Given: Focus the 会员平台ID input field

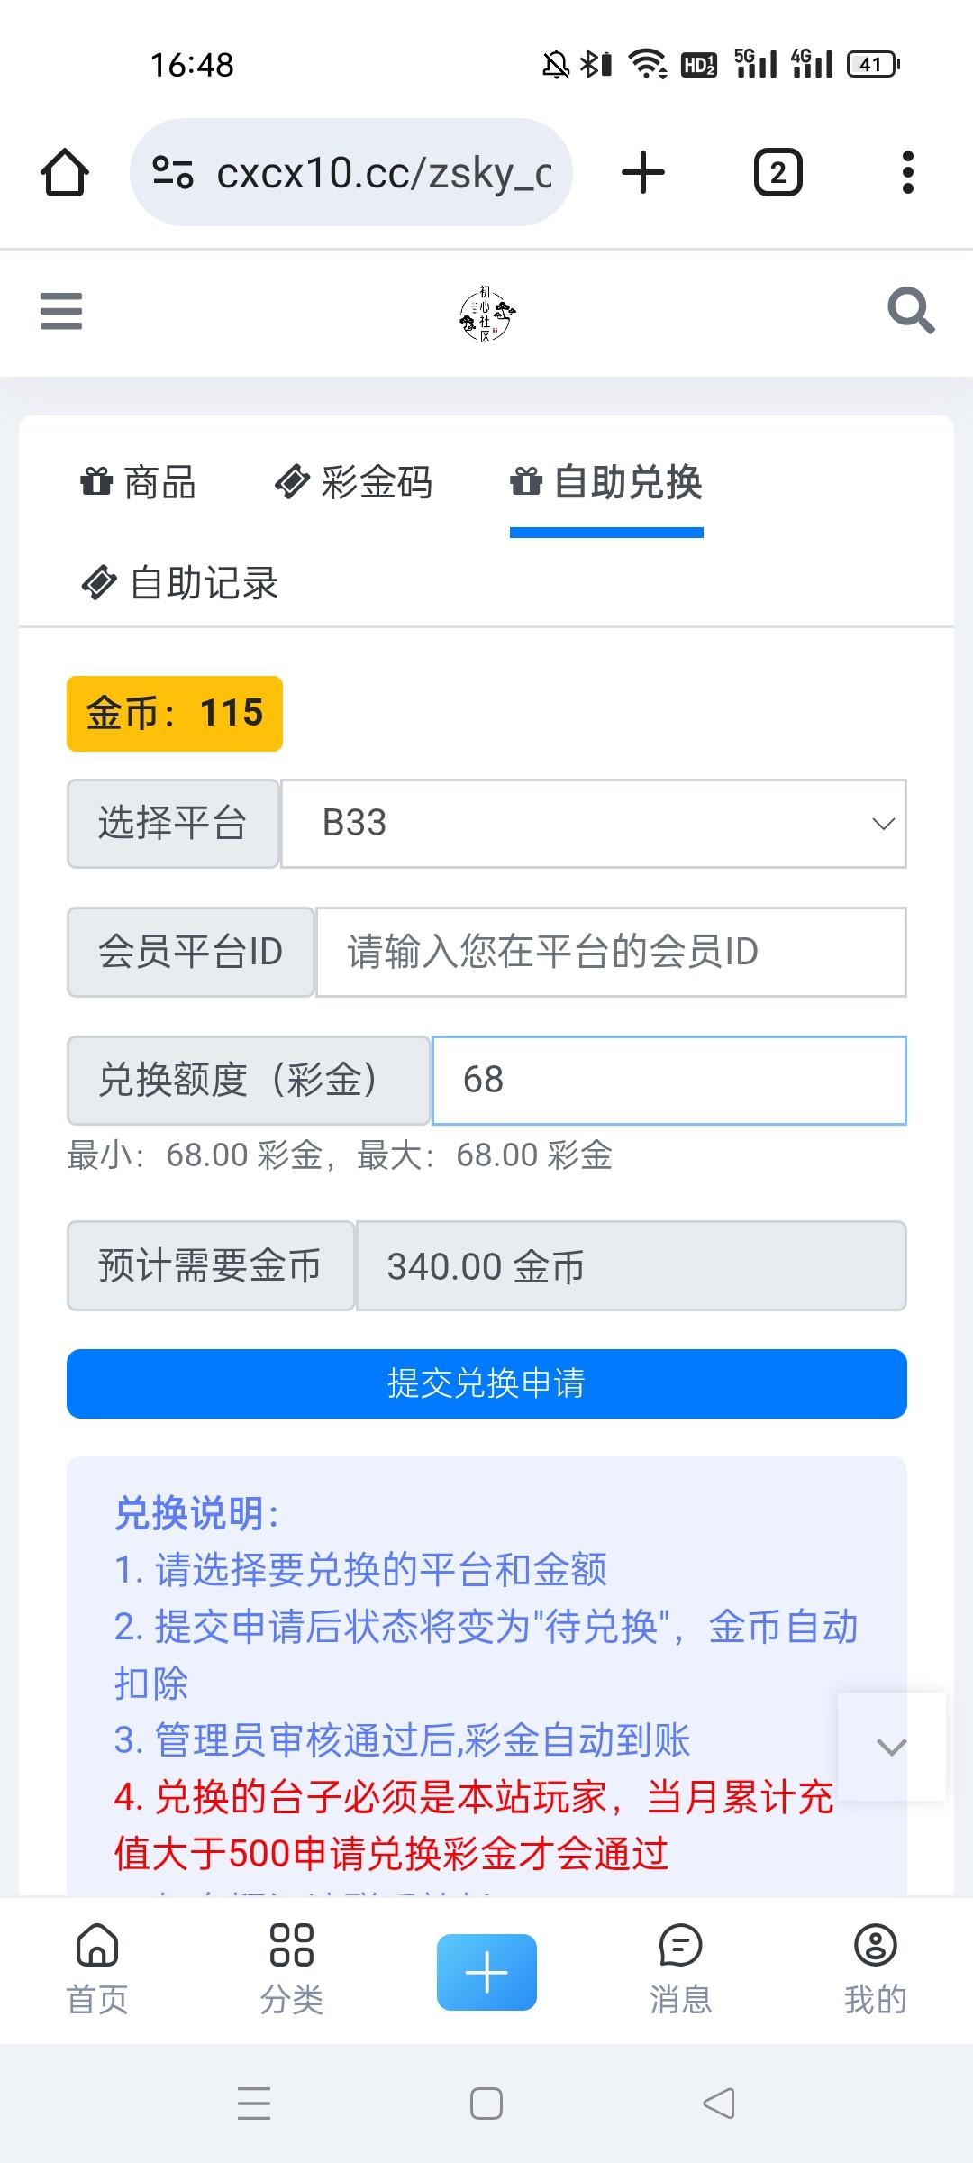Looking at the screenshot, I should [610, 953].
